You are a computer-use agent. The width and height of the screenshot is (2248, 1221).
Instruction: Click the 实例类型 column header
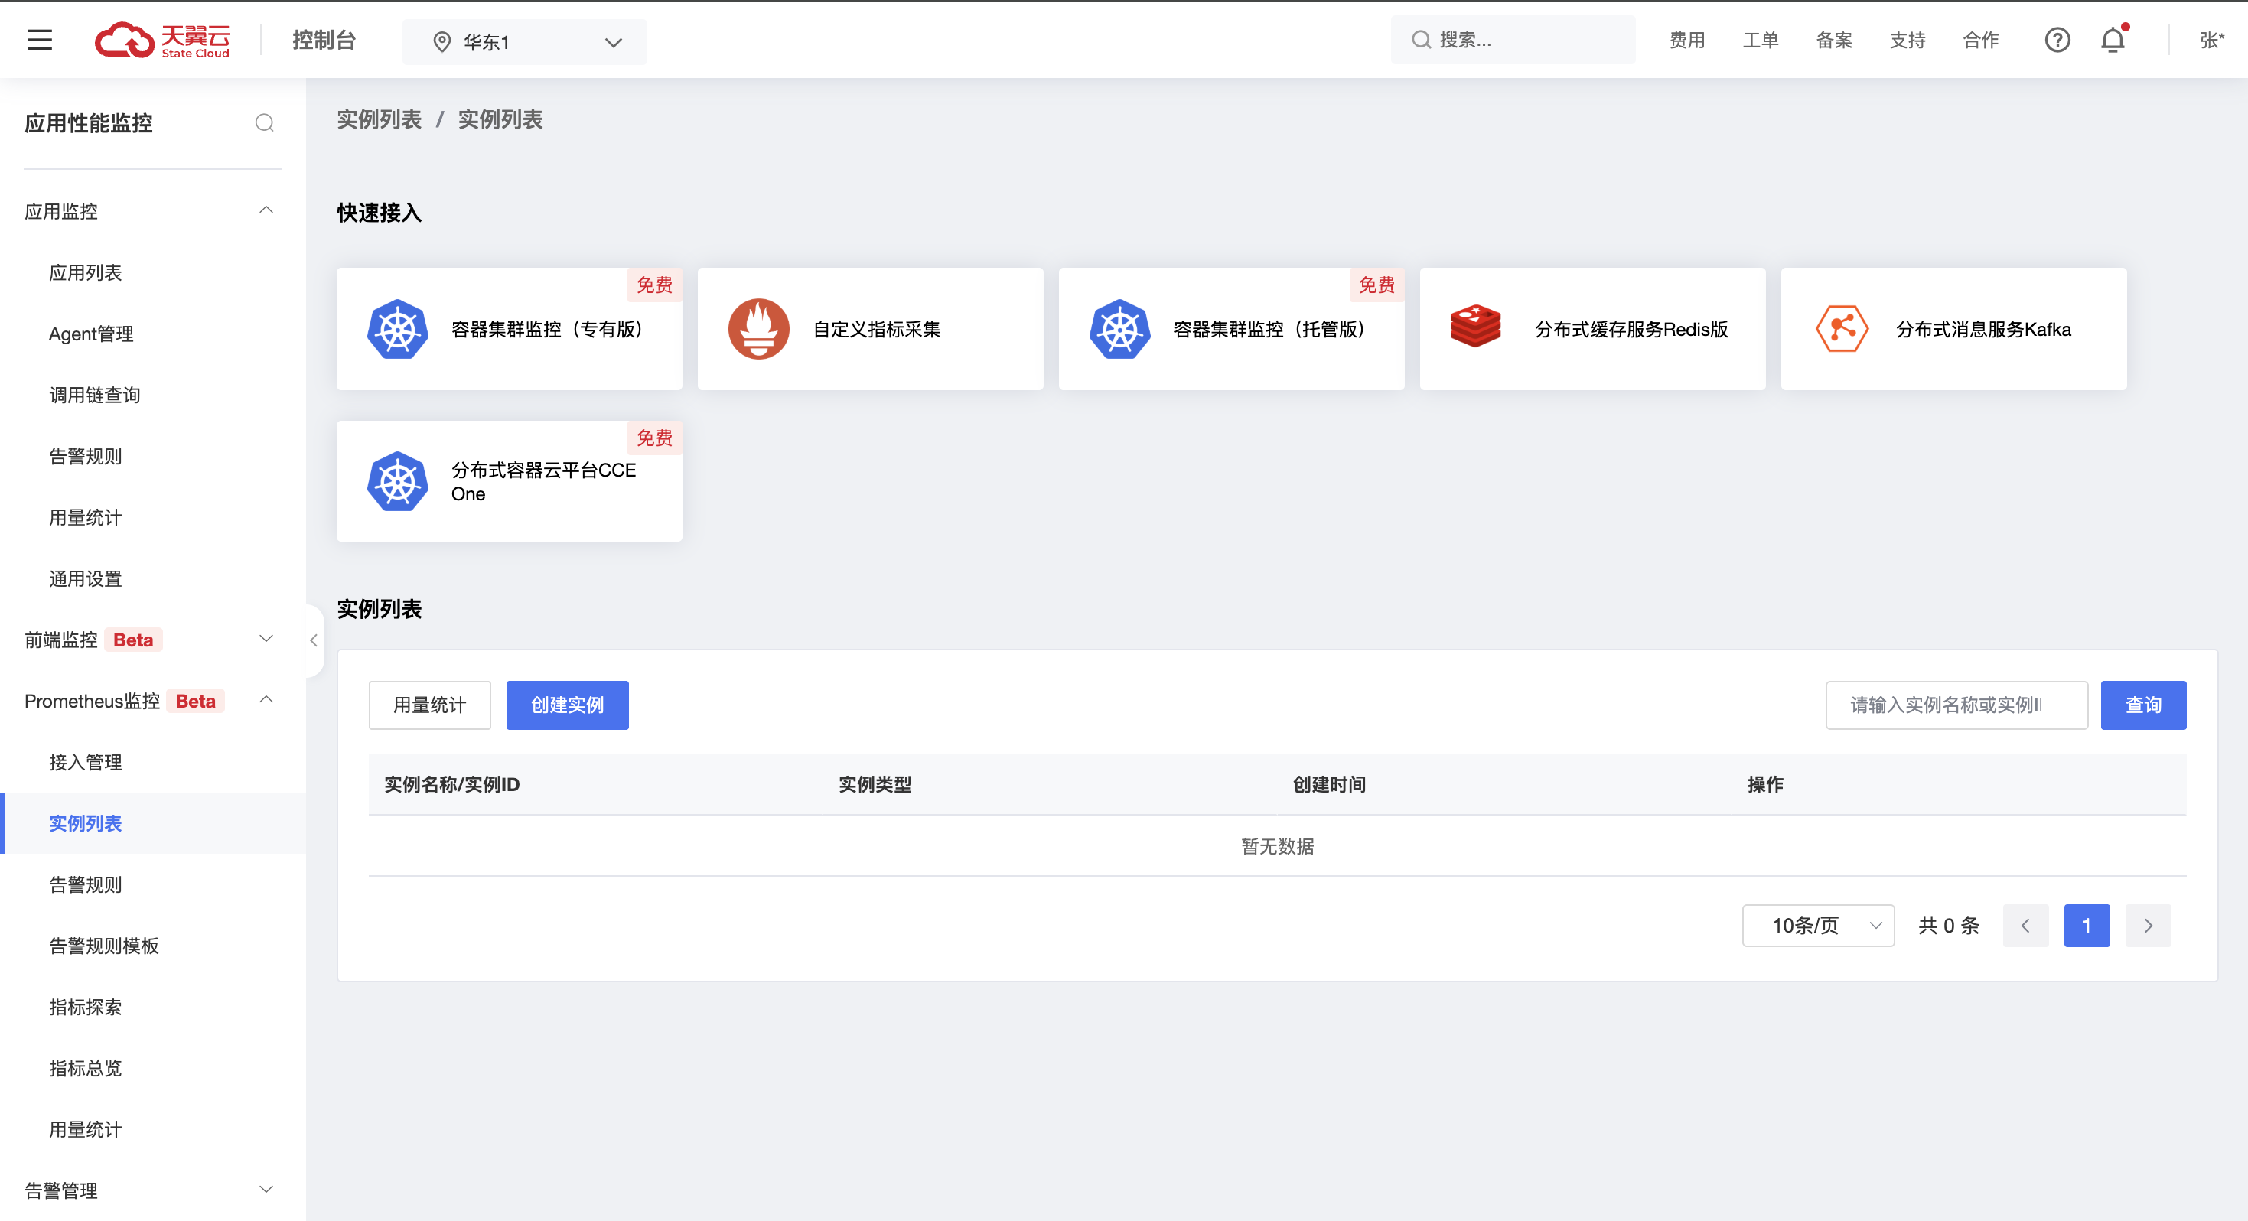[x=875, y=785]
